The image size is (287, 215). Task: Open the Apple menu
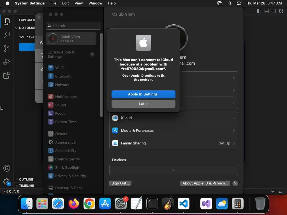[x=7, y=3]
